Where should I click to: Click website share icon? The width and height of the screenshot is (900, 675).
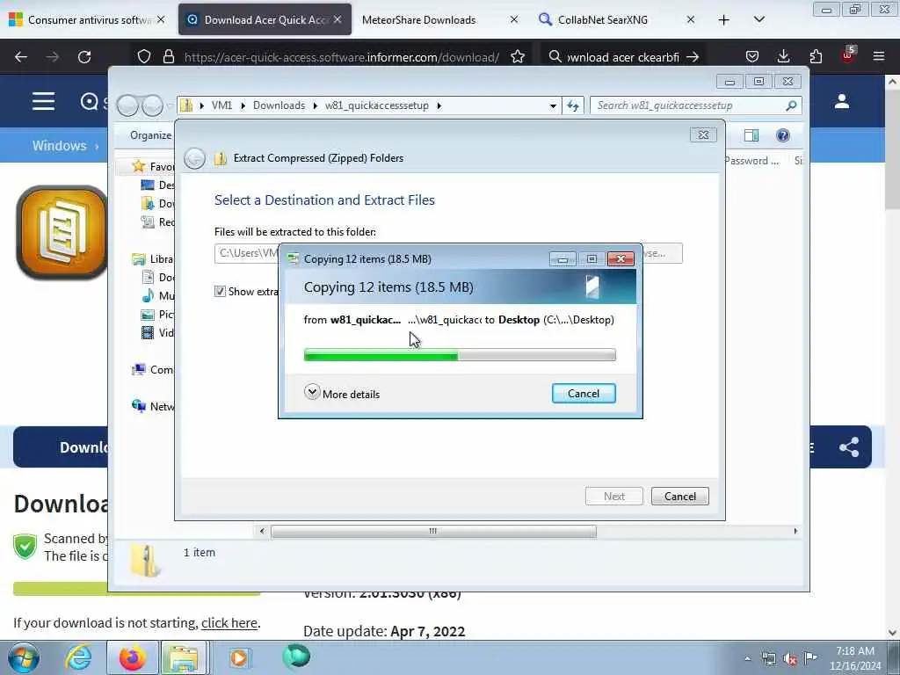(849, 447)
